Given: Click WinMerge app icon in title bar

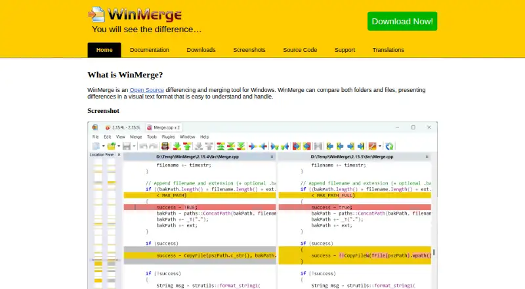Looking at the screenshot, I should click(x=95, y=127).
